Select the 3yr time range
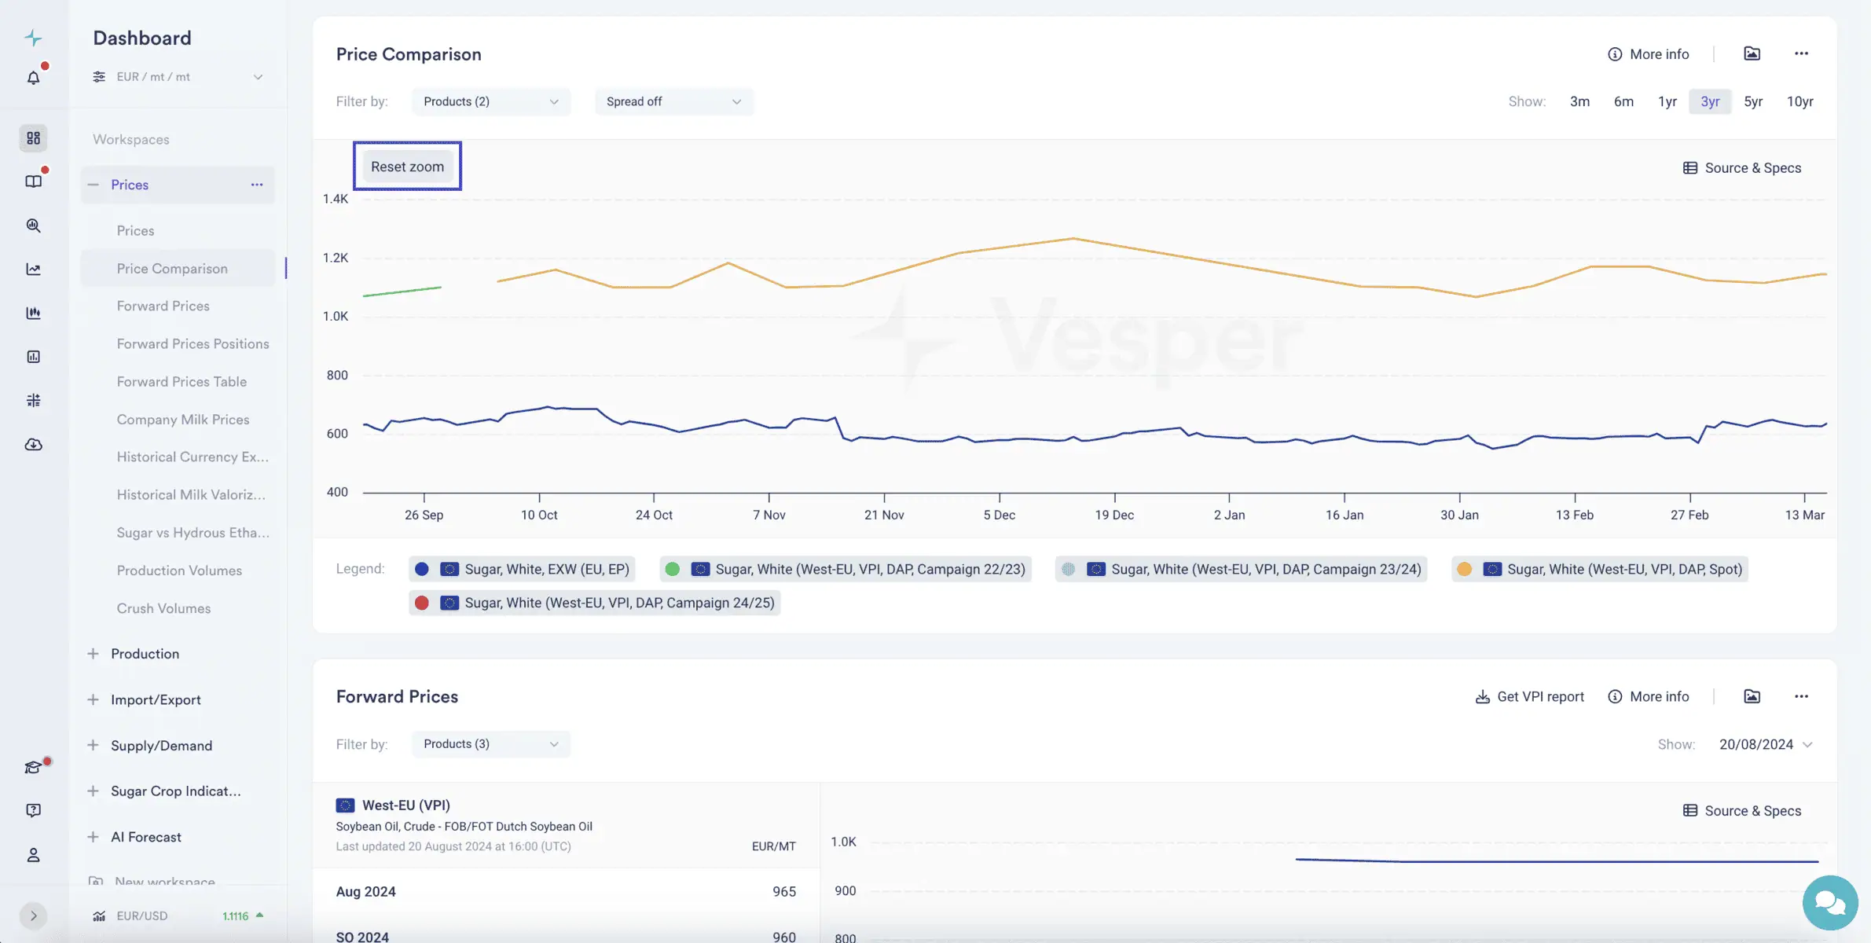Image resolution: width=1871 pixels, height=943 pixels. [x=1710, y=101]
